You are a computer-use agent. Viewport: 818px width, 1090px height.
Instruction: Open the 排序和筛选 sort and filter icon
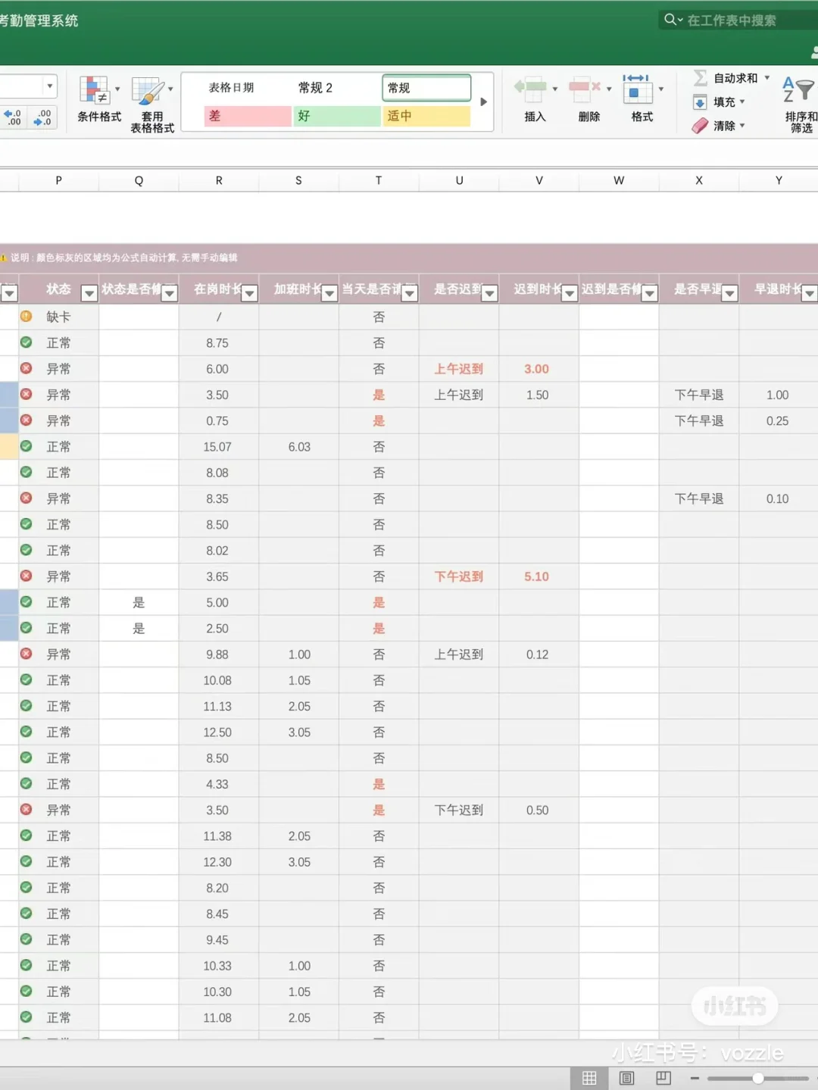tap(798, 89)
